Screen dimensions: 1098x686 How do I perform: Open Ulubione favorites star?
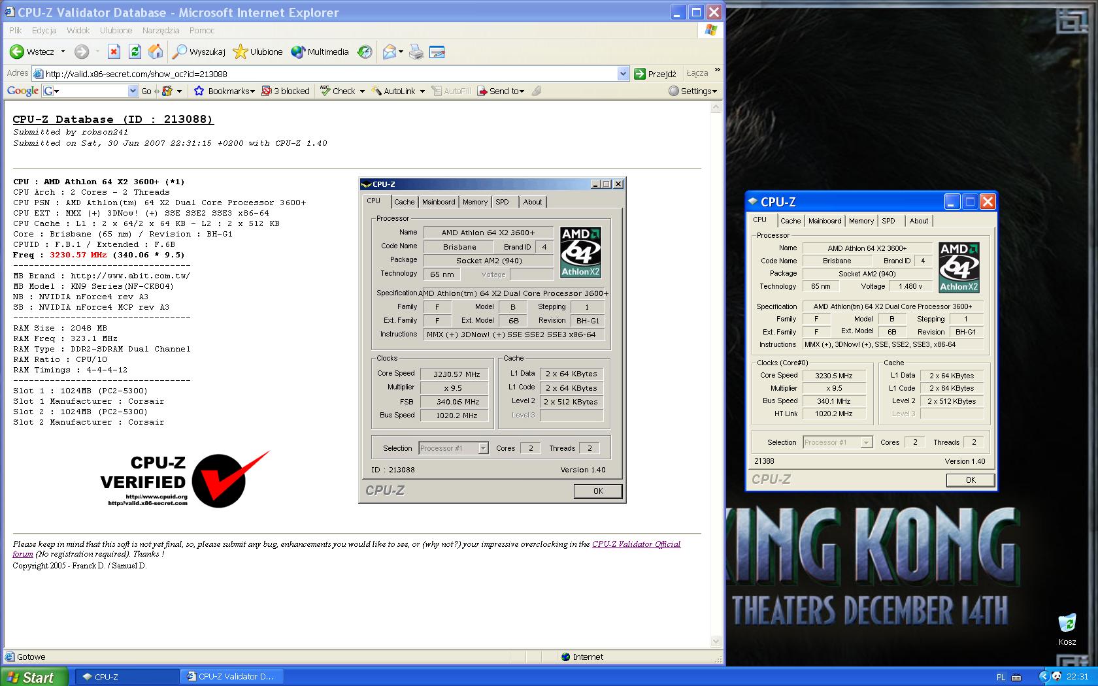[x=258, y=52]
